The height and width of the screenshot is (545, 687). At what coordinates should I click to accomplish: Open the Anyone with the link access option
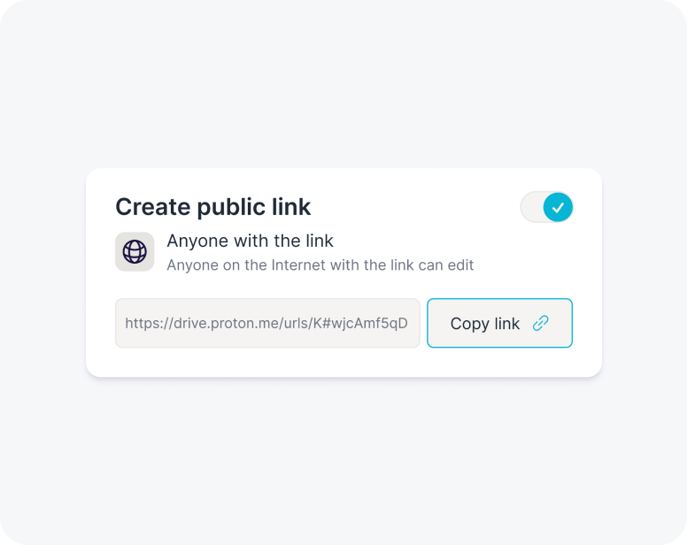point(250,241)
